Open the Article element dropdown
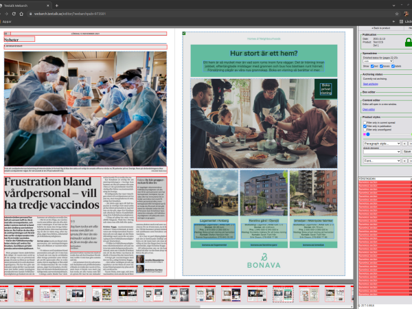 pos(382,152)
